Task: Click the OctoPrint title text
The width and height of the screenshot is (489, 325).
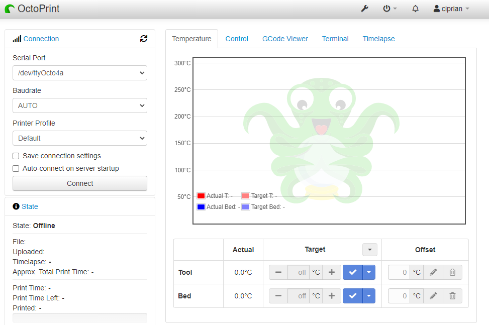Action: 39,9
